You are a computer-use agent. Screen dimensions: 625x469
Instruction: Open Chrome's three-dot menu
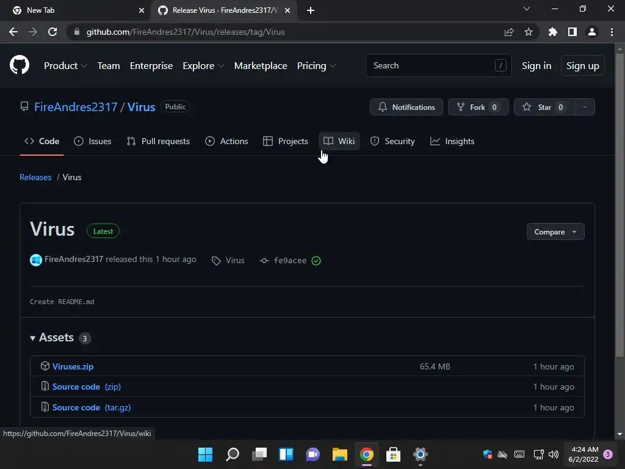point(612,32)
